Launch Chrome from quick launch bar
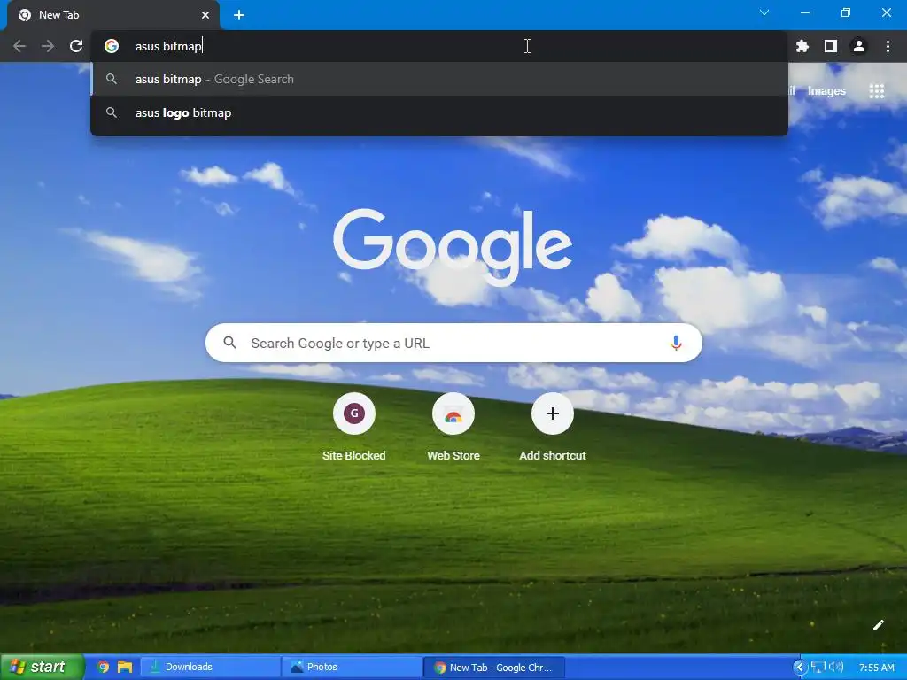Screen dimensions: 907x680 (104, 667)
